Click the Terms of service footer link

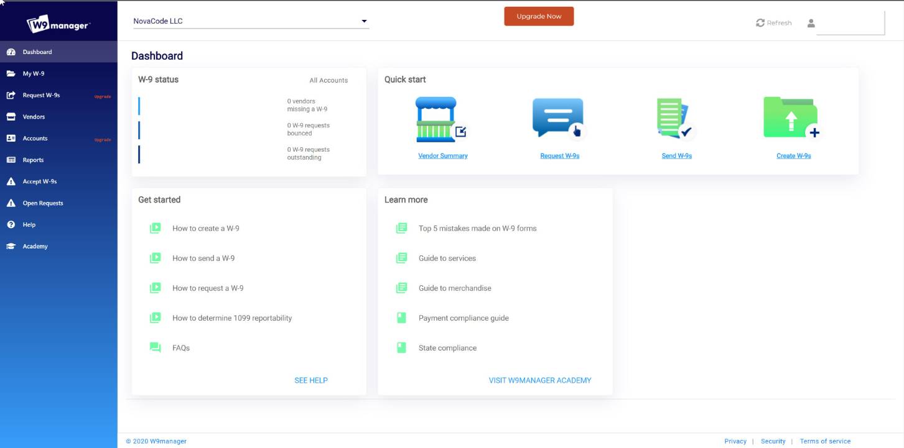825,441
